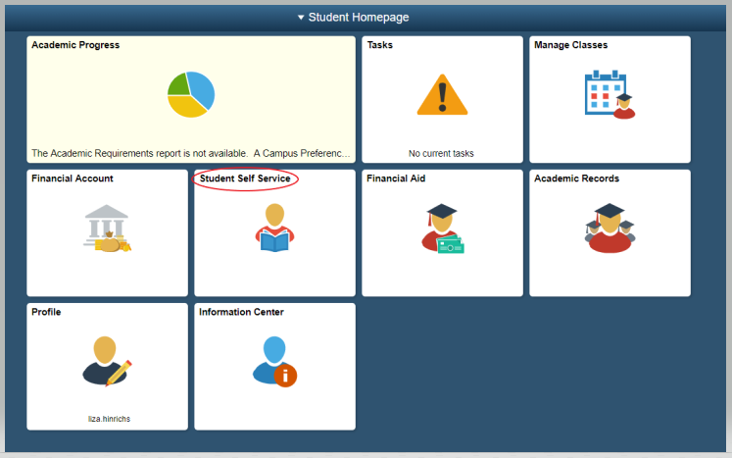This screenshot has width=732, height=458.
Task: Select the Academic Progress tile heading
Action: [x=75, y=45]
